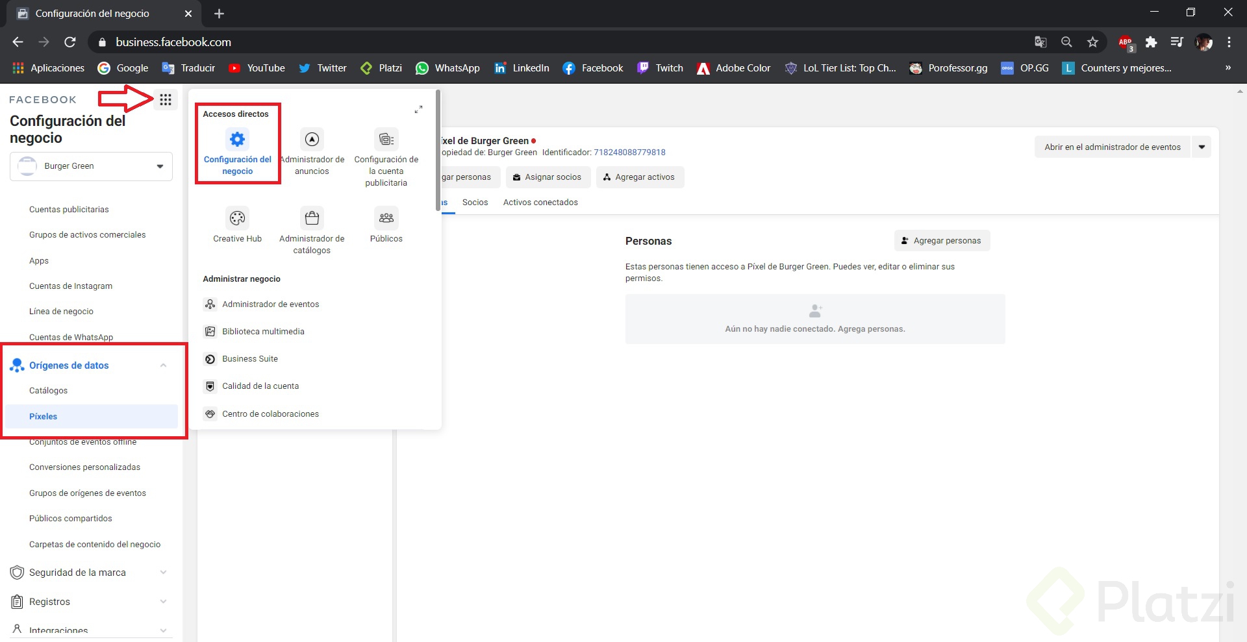
Task: Click the shortcuts menu scrollbar
Action: click(438, 149)
